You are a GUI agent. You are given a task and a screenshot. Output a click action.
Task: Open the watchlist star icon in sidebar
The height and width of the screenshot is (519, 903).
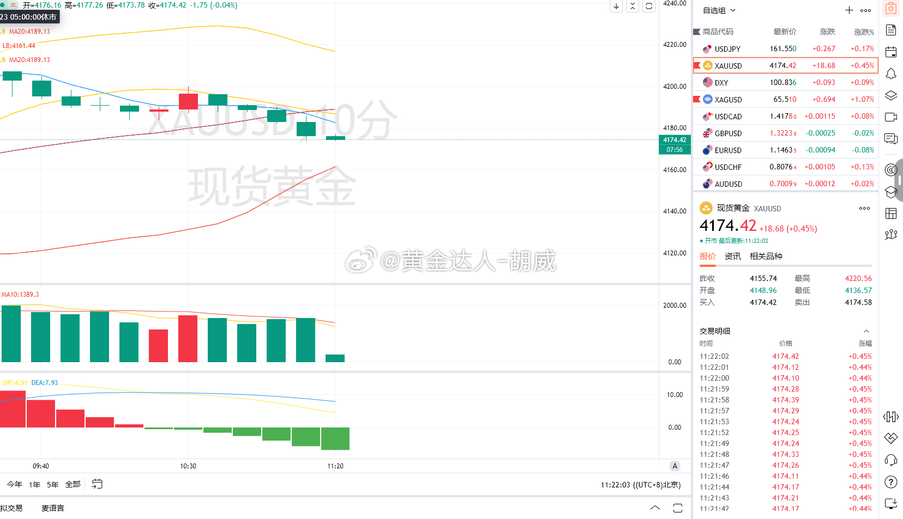(891, 9)
